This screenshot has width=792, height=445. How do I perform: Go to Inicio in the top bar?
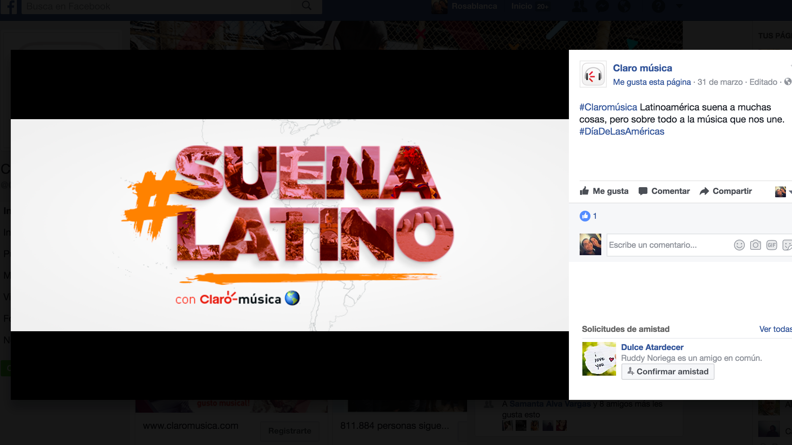point(521,6)
